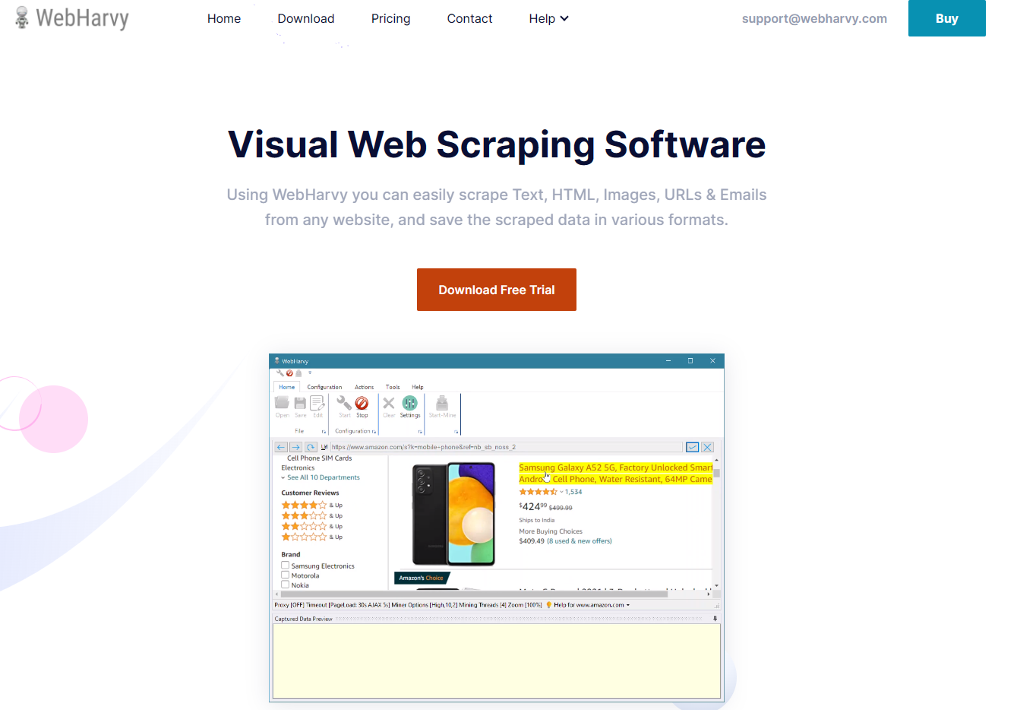1036x710 pixels.
Task: Click the Start configuration wrench icon
Action: (344, 403)
